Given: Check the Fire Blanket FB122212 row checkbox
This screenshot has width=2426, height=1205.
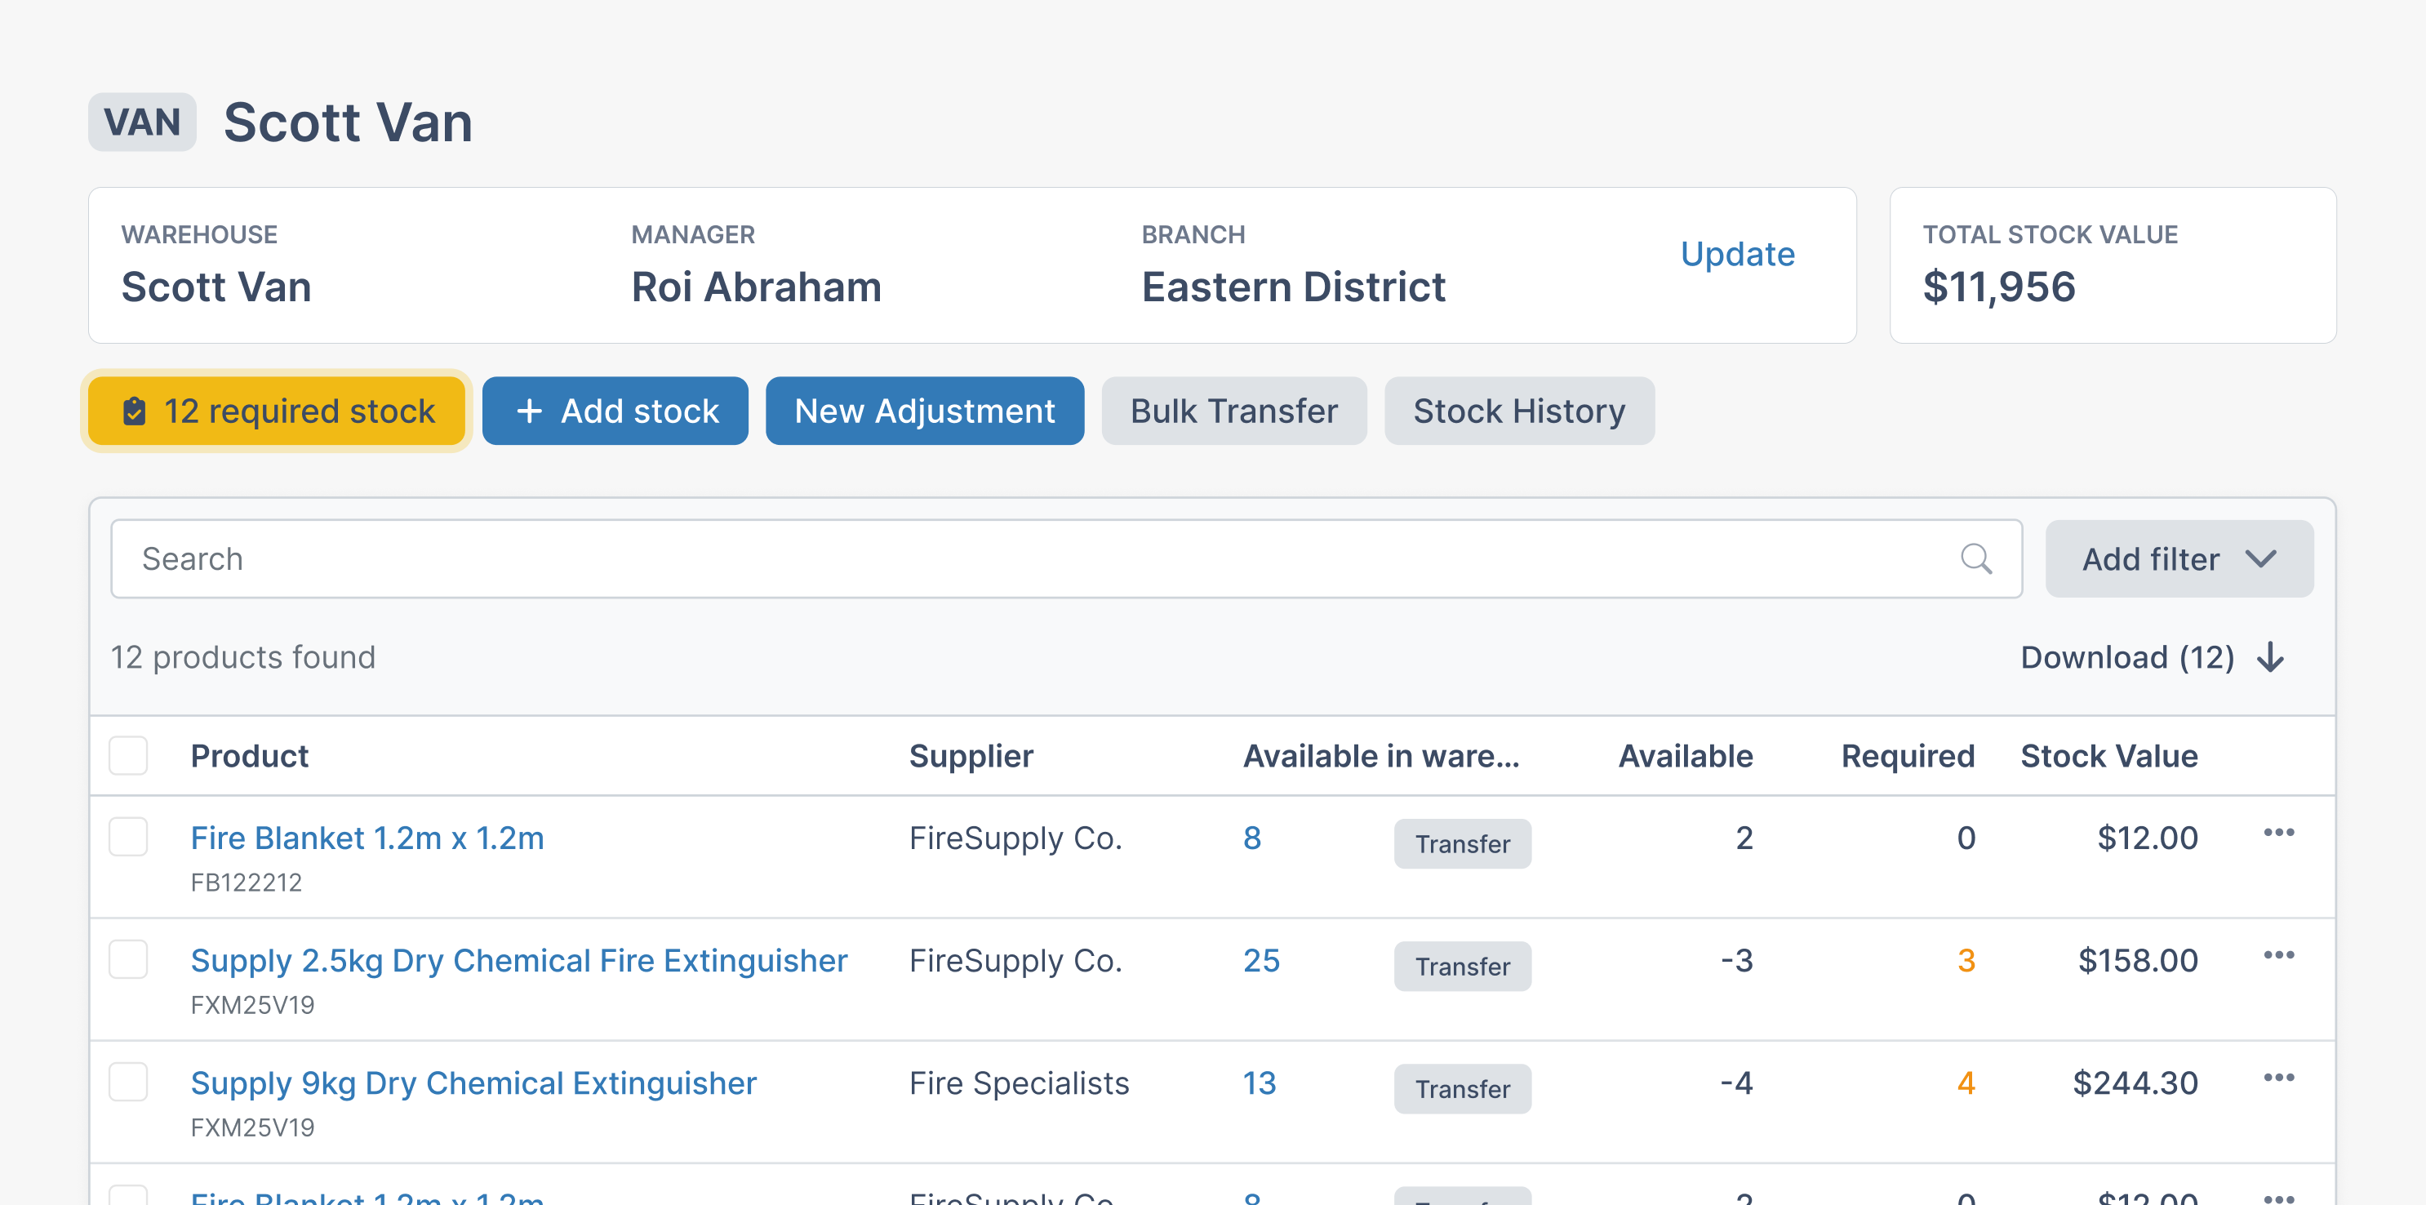Looking at the screenshot, I should [x=128, y=837].
